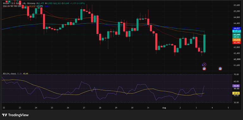
Task: Click the 62,400 price axis label
Action: (x=237, y=53)
